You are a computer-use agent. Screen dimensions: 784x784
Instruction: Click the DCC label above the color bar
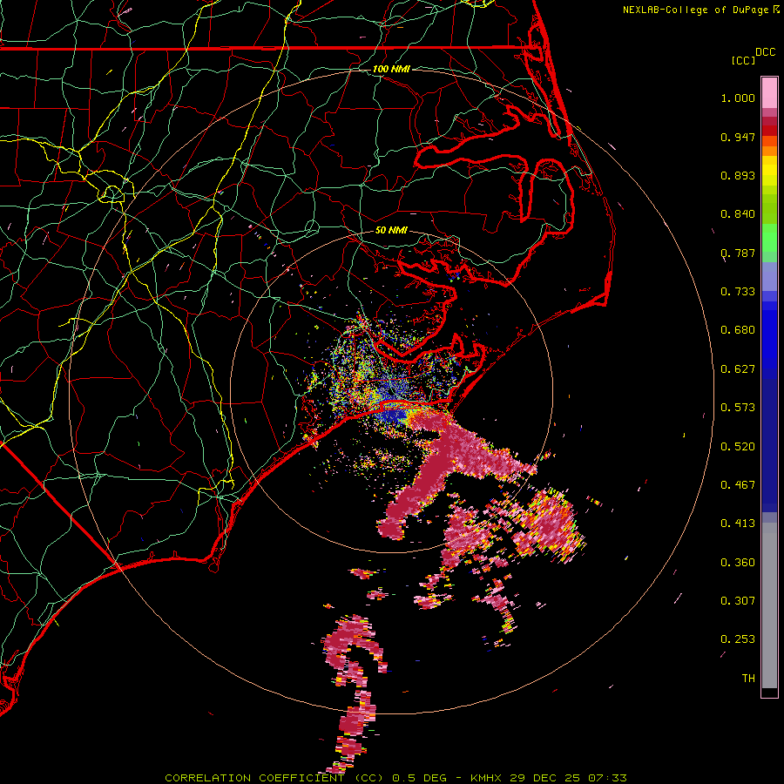(x=765, y=52)
